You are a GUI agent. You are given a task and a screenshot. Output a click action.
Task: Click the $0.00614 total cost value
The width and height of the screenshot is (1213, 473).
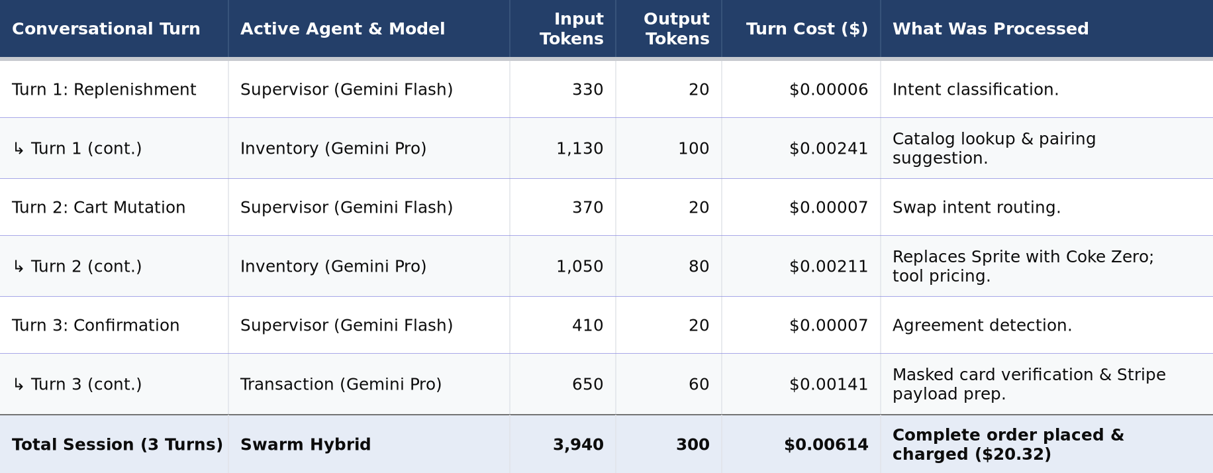pyautogui.click(x=826, y=445)
